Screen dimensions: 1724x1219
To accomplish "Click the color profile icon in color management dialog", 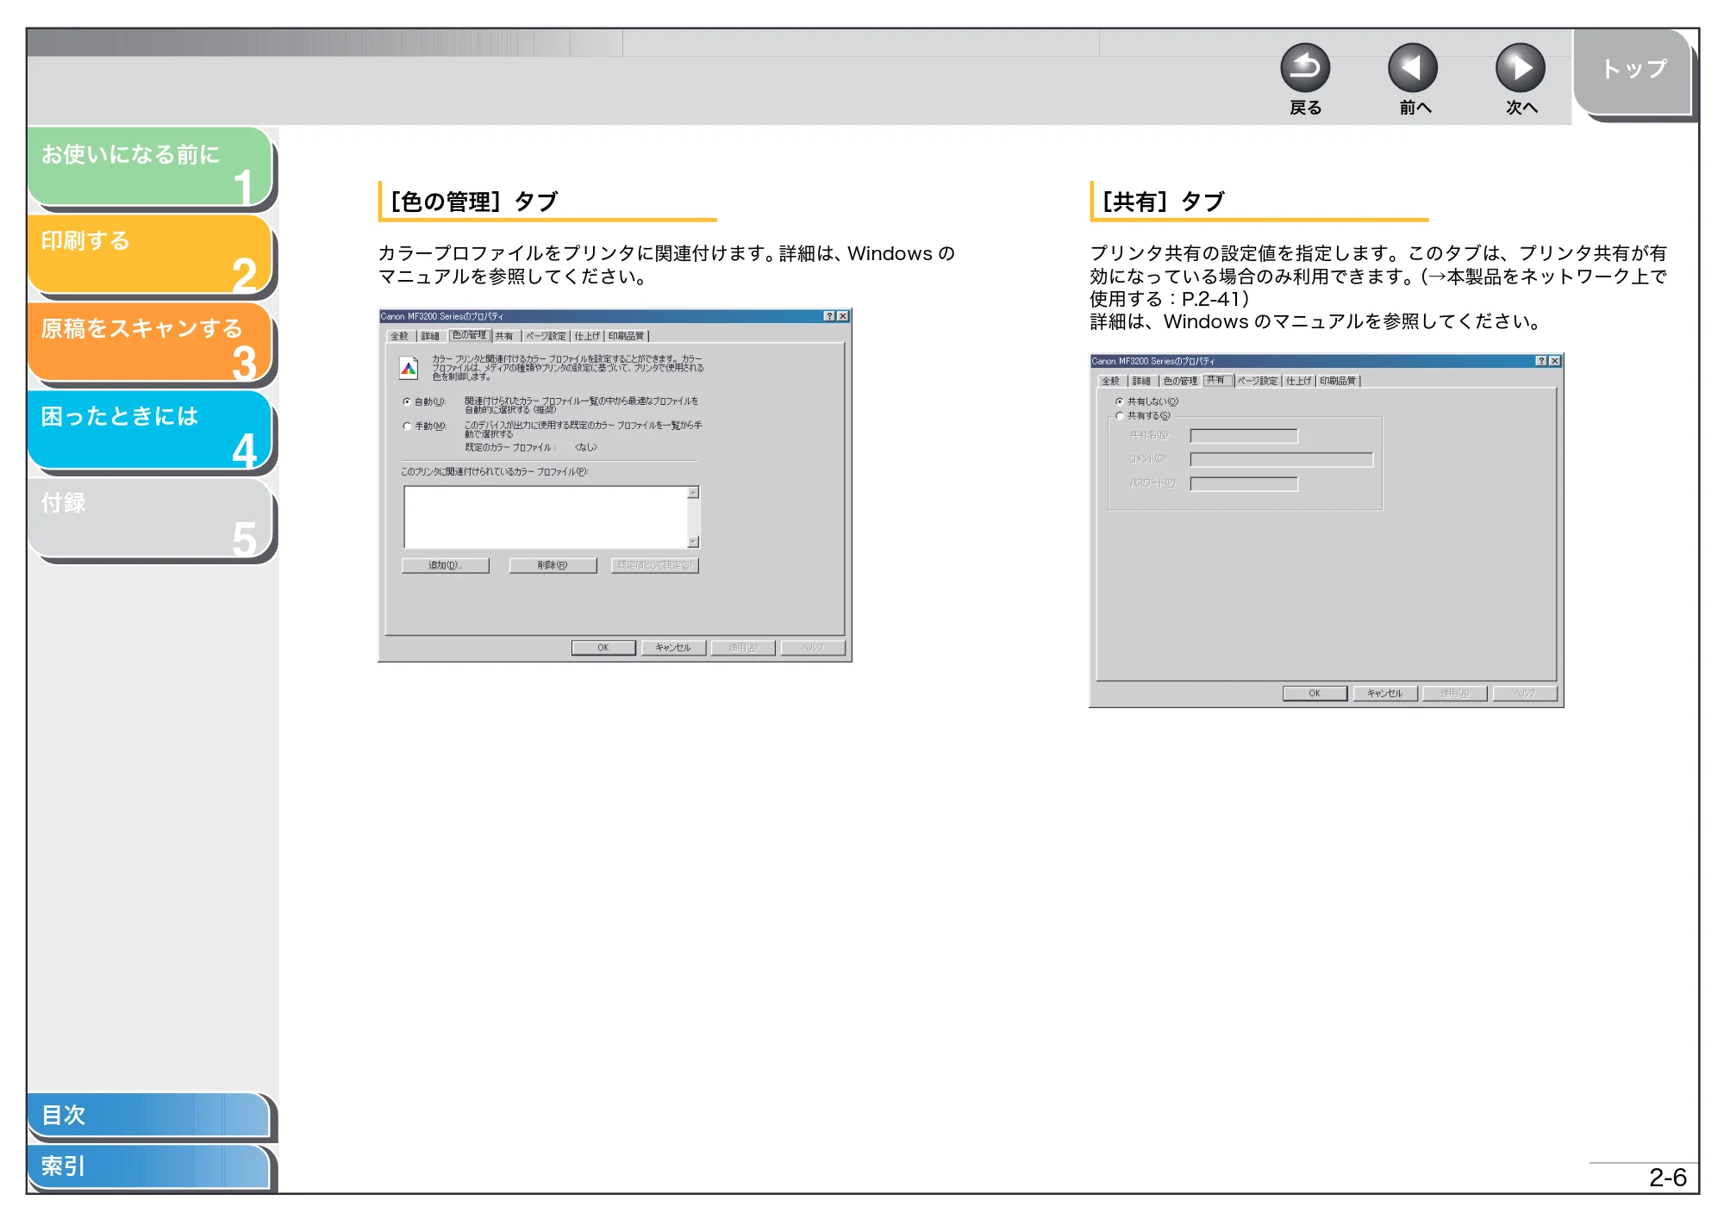I will tap(409, 369).
